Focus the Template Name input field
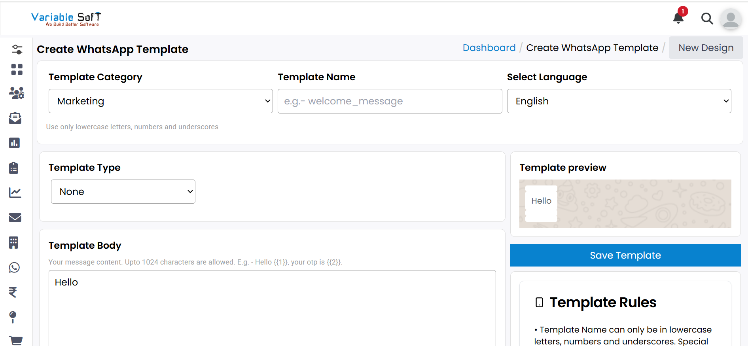The width and height of the screenshot is (748, 346). pos(390,101)
